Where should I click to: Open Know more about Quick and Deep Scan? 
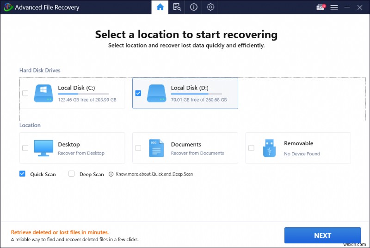pos(154,174)
